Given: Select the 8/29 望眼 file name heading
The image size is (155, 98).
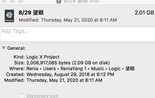Looking at the screenshot, I should 31,13.
